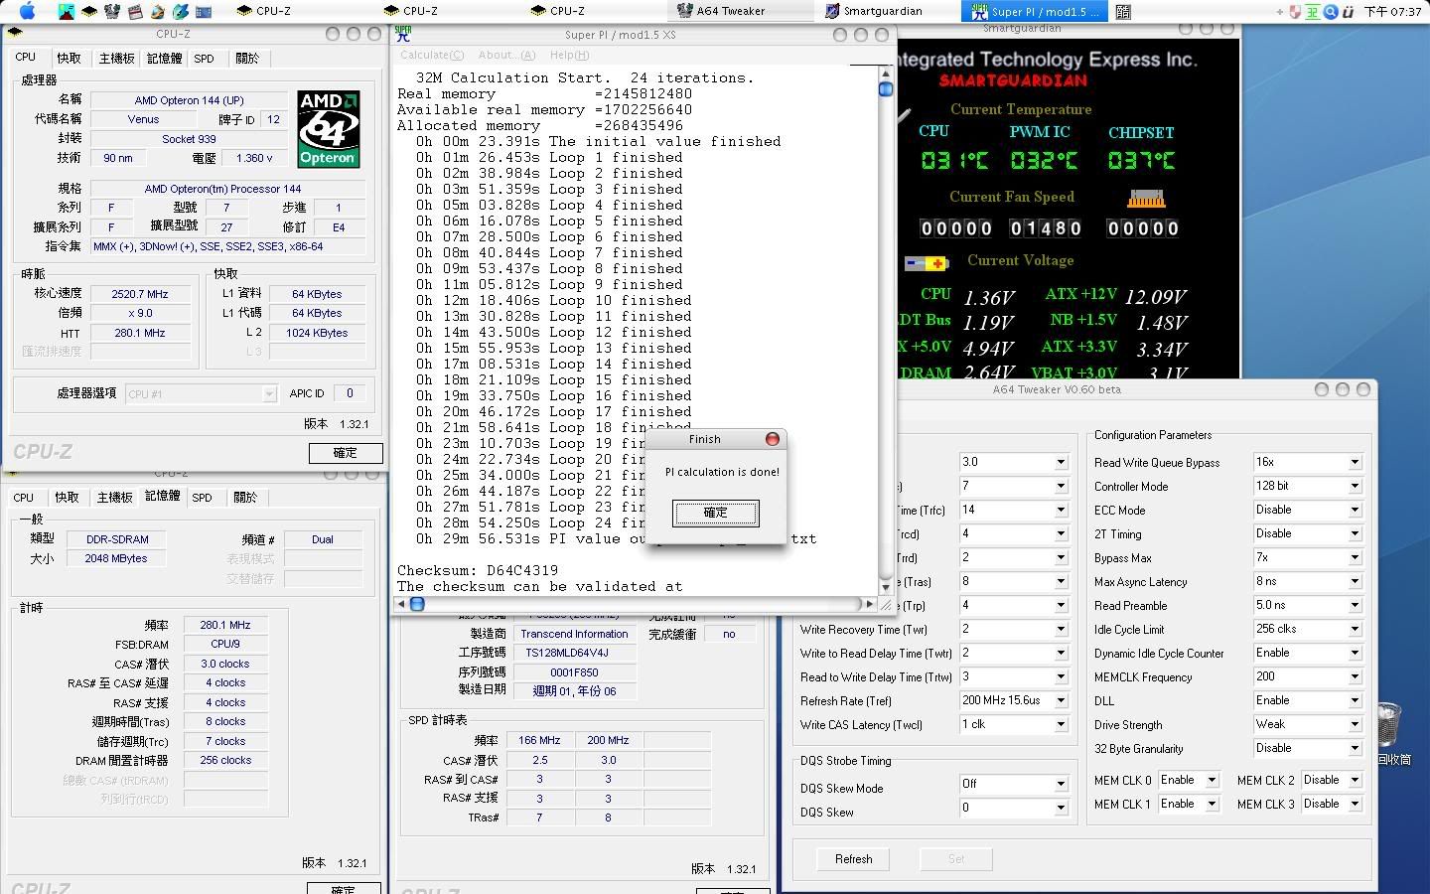Click the gears launcher icon in top bar
1430x894 pixels.
112,12
